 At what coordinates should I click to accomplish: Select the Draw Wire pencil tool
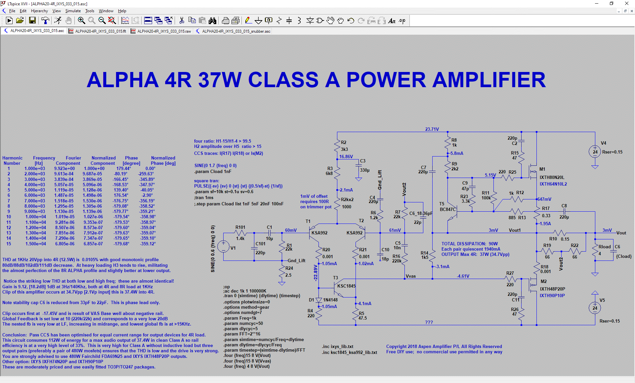248,21
